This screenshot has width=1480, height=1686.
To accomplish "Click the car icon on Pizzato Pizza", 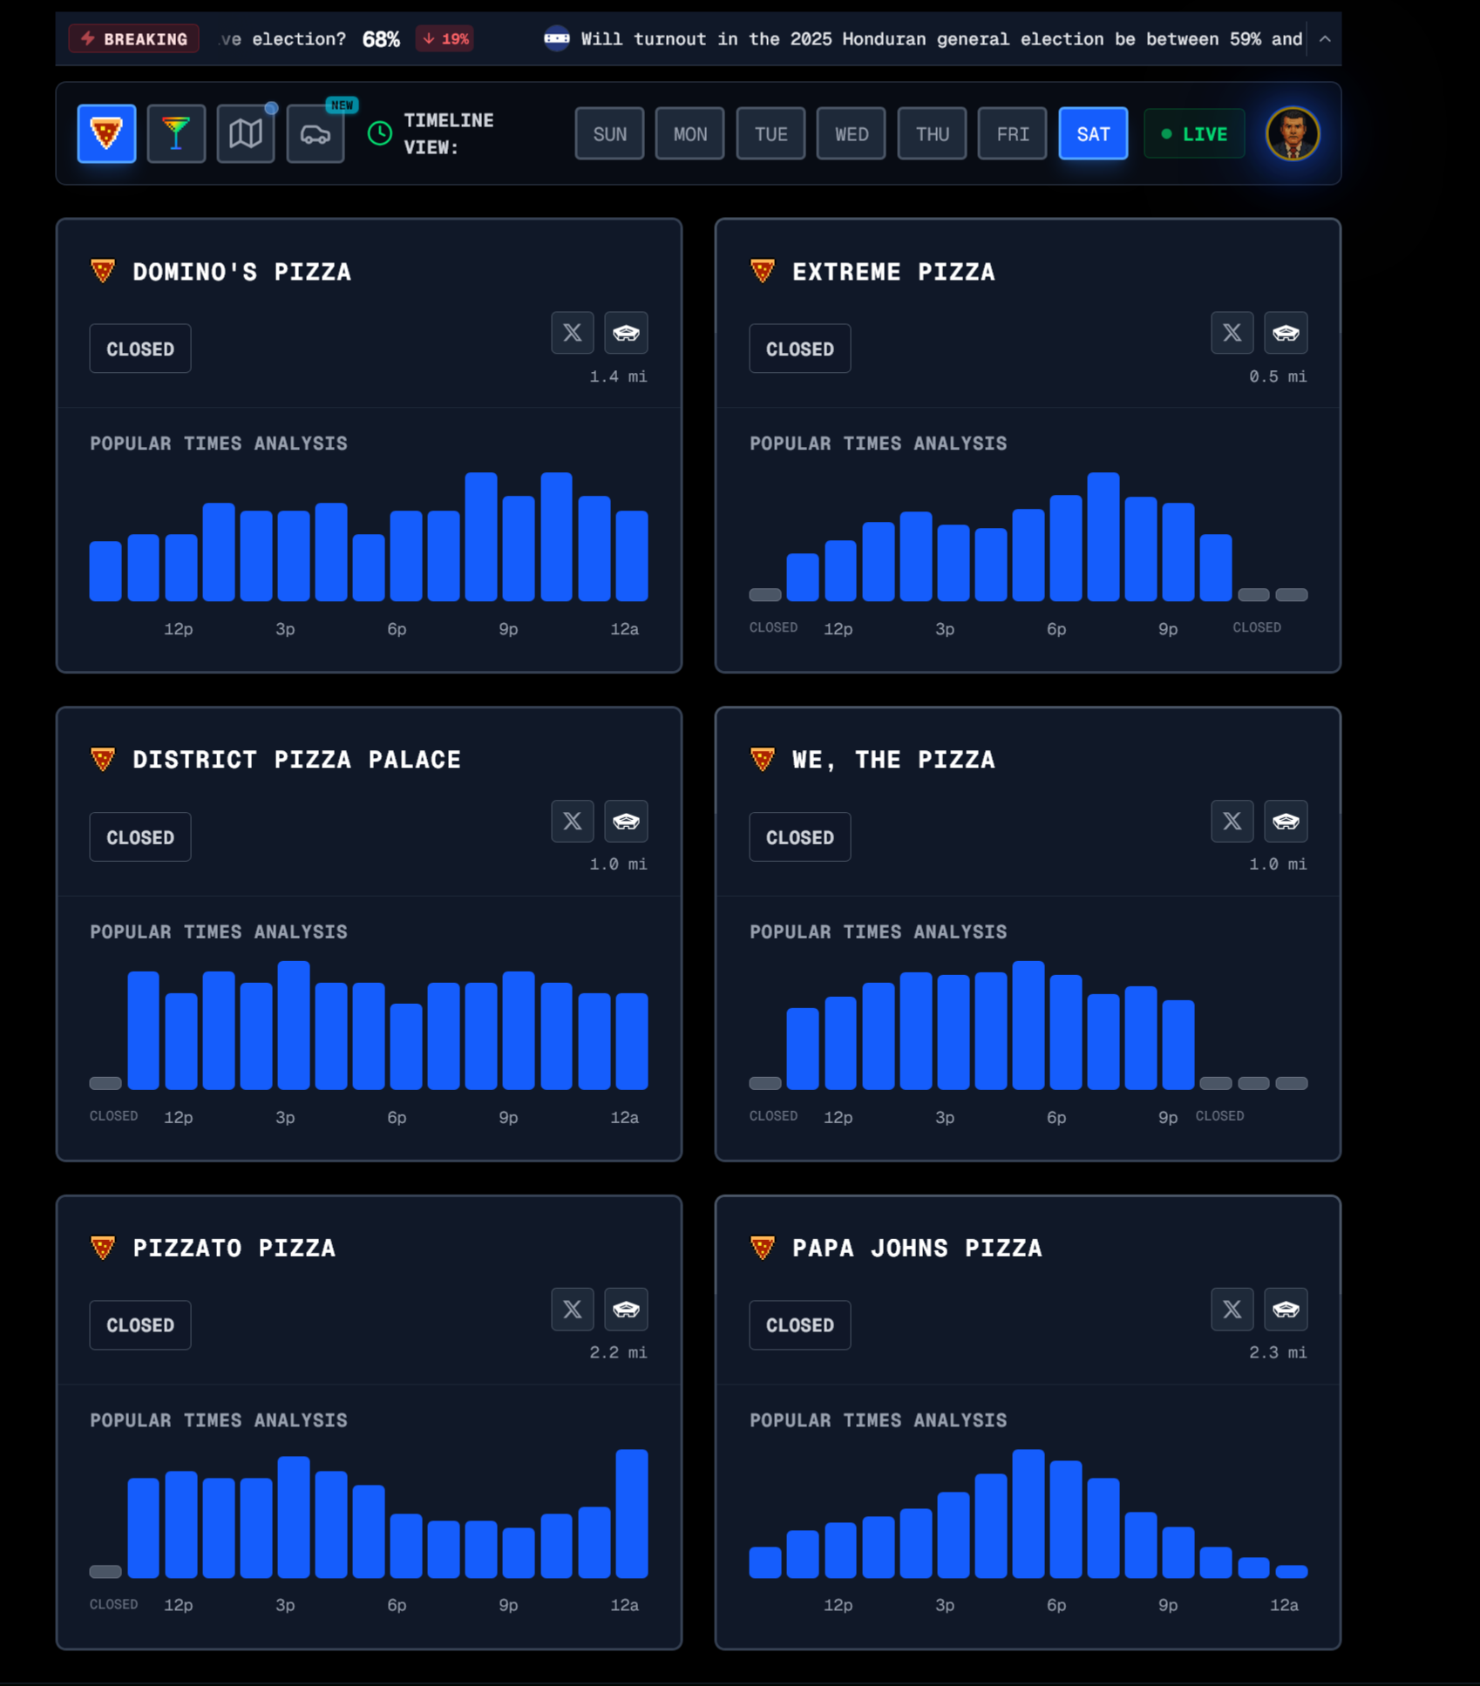I will (626, 1309).
